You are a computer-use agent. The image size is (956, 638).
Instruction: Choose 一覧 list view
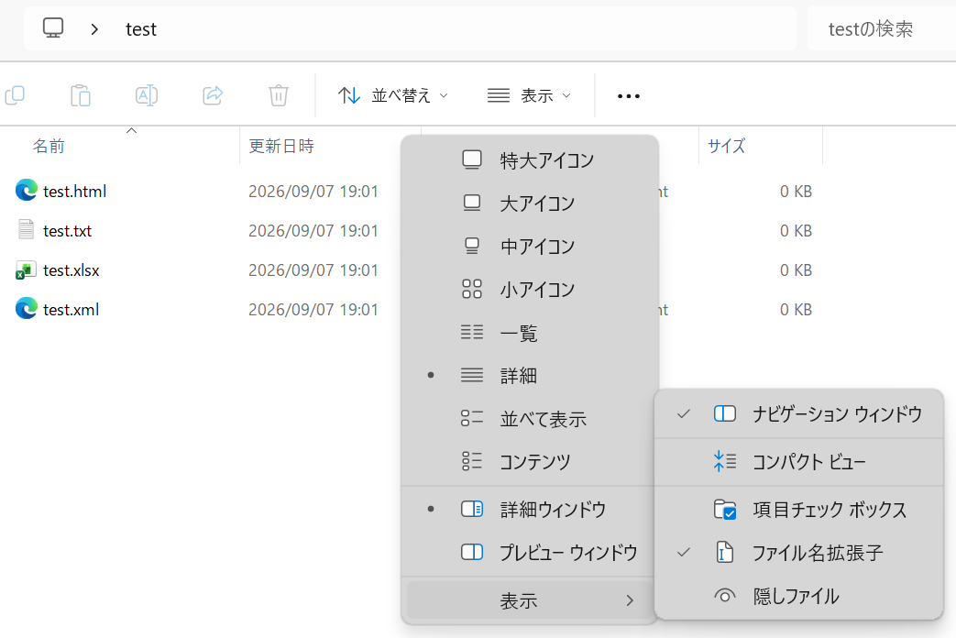pos(529,333)
